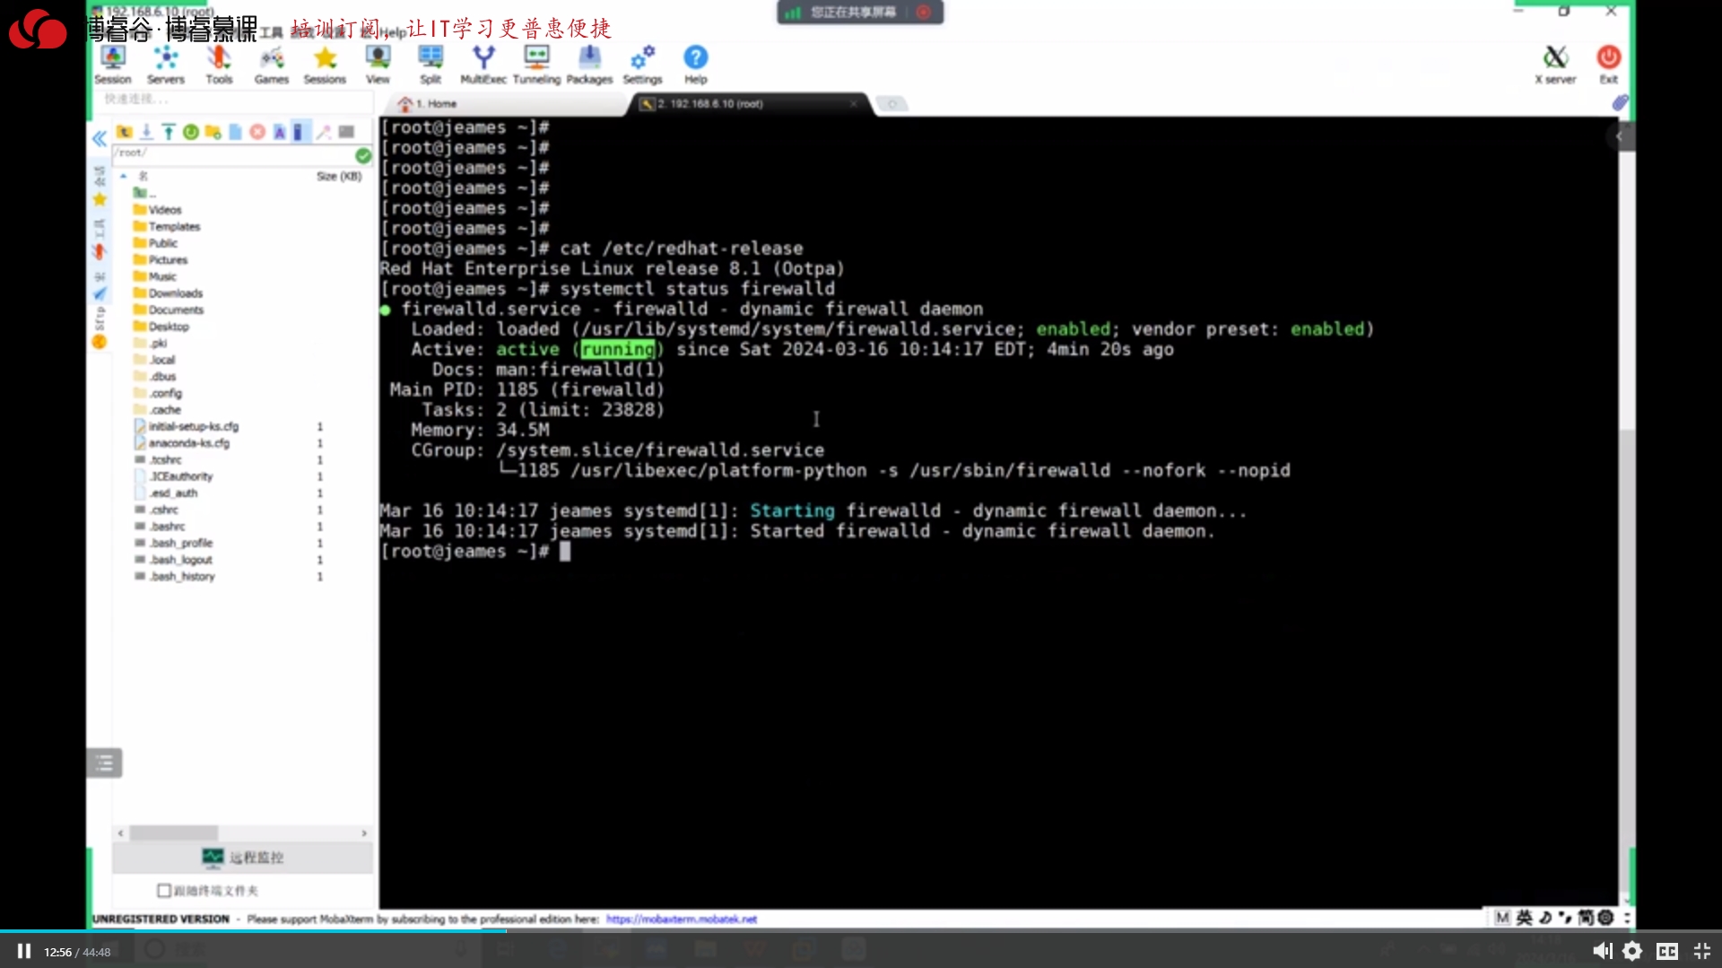1722x968 pixels.
Task: Click SFTP open terminal icon
Action: click(x=346, y=132)
